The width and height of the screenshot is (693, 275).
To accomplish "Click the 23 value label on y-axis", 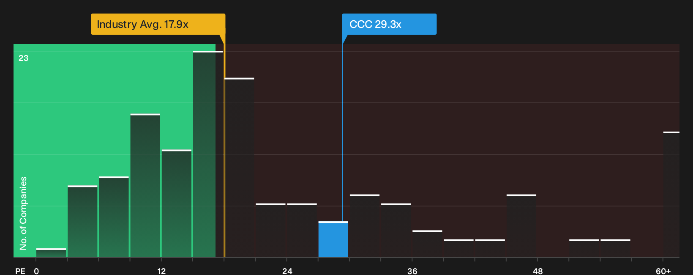I will point(24,58).
